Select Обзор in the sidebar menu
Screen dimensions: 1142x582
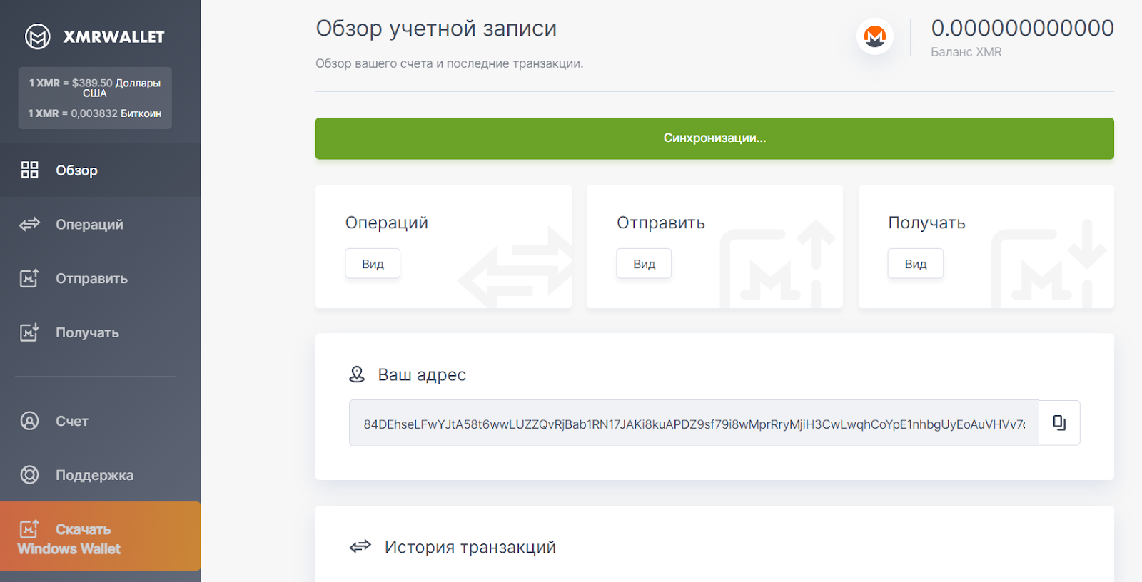tap(100, 170)
